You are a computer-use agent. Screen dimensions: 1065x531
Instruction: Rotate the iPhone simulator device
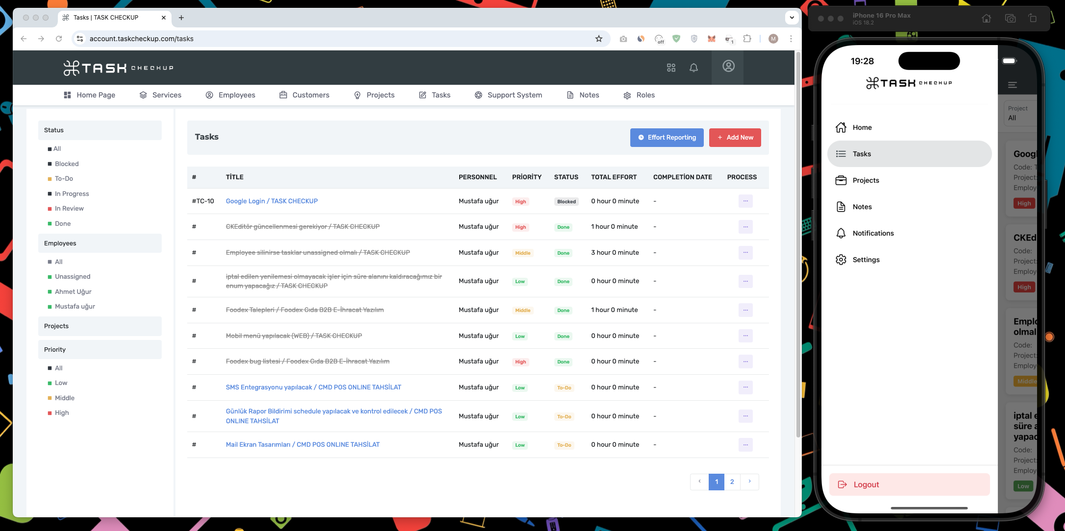1033,19
